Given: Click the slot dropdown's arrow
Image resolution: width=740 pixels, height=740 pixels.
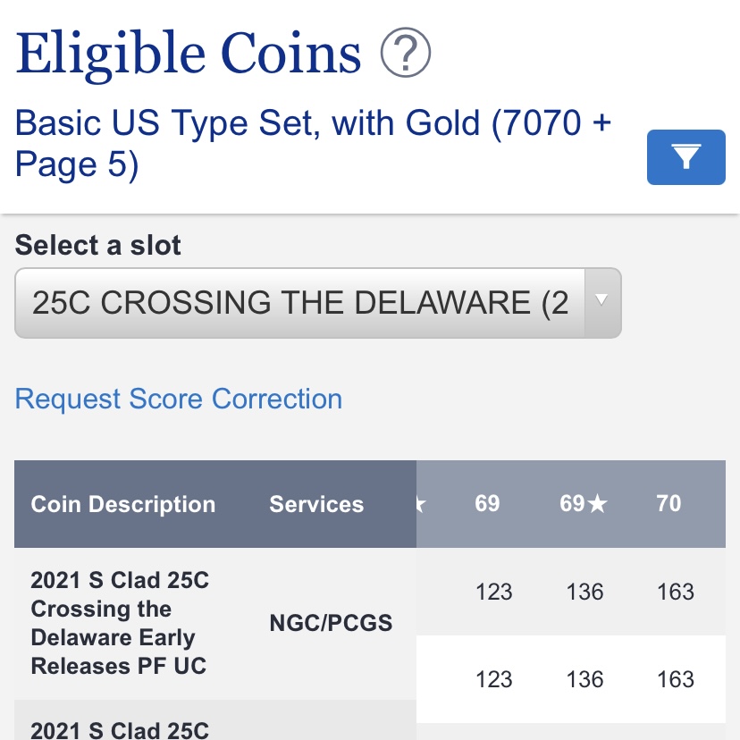Looking at the screenshot, I should pos(601,301).
